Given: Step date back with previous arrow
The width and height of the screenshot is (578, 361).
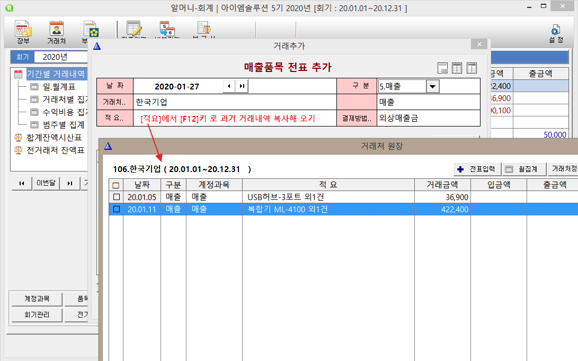Looking at the screenshot, I should pyautogui.click(x=229, y=86).
